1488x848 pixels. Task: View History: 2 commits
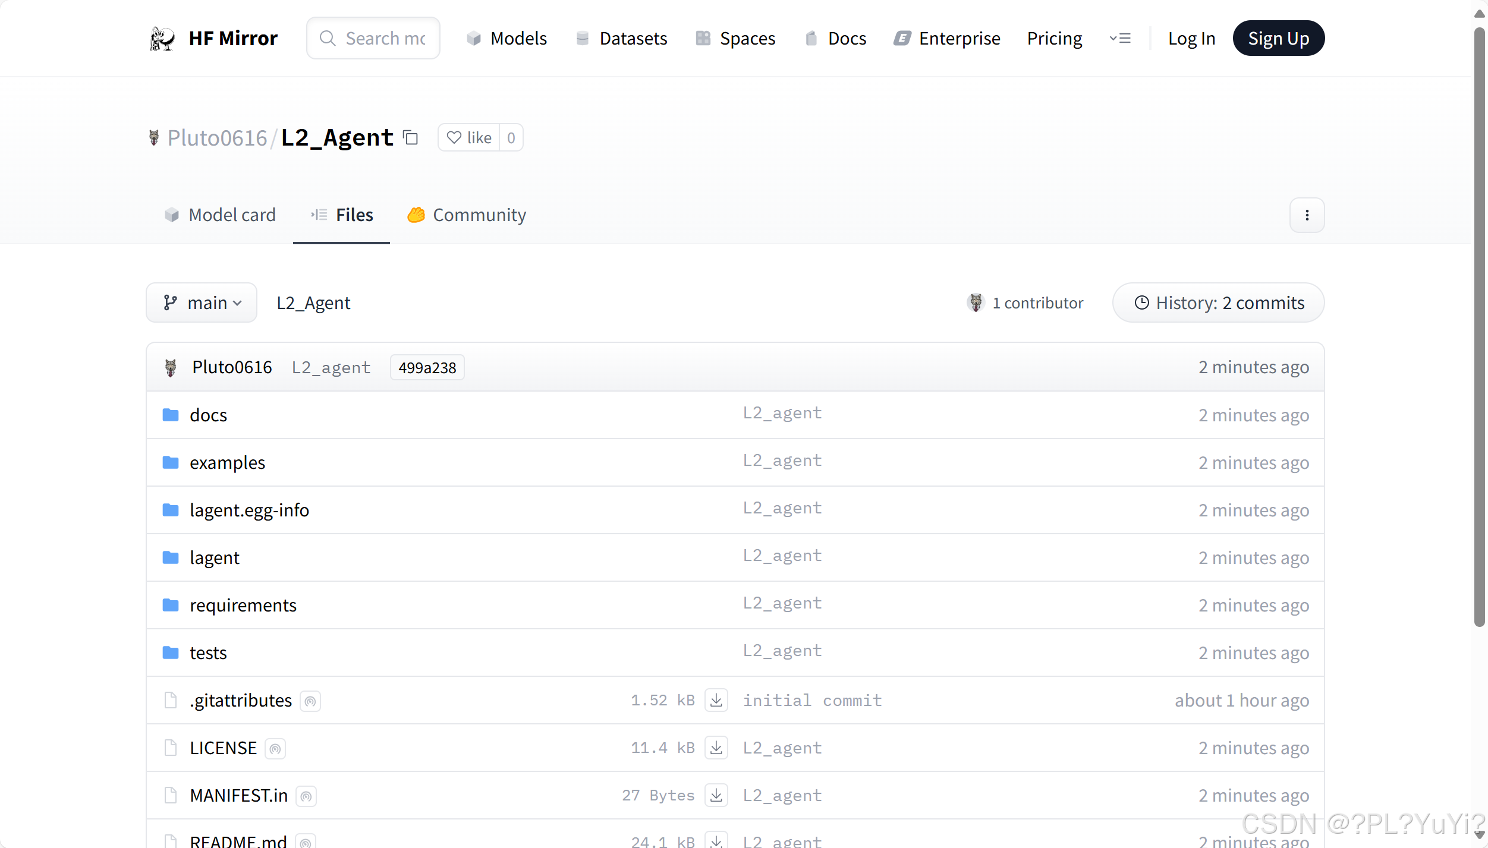pyautogui.click(x=1217, y=302)
